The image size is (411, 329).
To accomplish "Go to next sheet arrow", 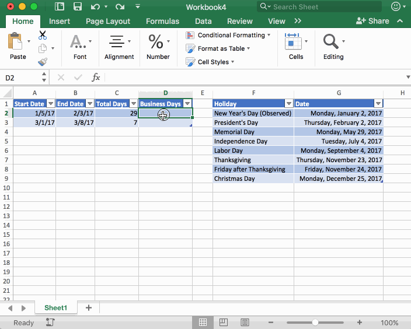I will 23,308.
